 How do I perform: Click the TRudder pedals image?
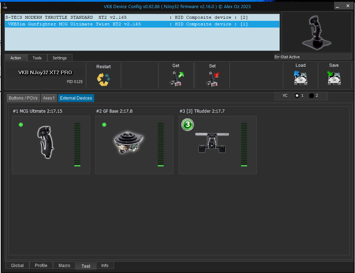pyautogui.click(x=212, y=143)
